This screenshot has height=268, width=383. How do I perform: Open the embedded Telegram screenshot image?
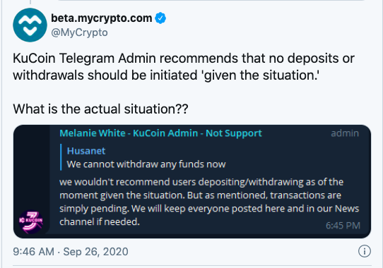pos(192,182)
